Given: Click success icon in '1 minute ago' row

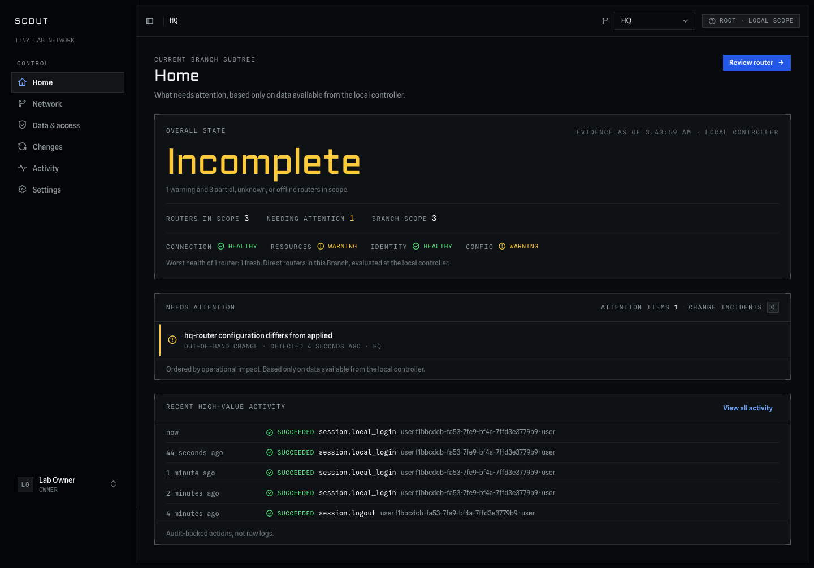Looking at the screenshot, I should pyautogui.click(x=270, y=473).
